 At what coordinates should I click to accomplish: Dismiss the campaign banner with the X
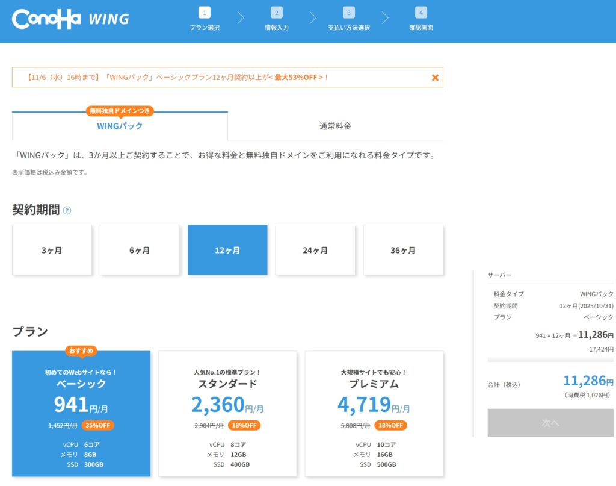(435, 78)
